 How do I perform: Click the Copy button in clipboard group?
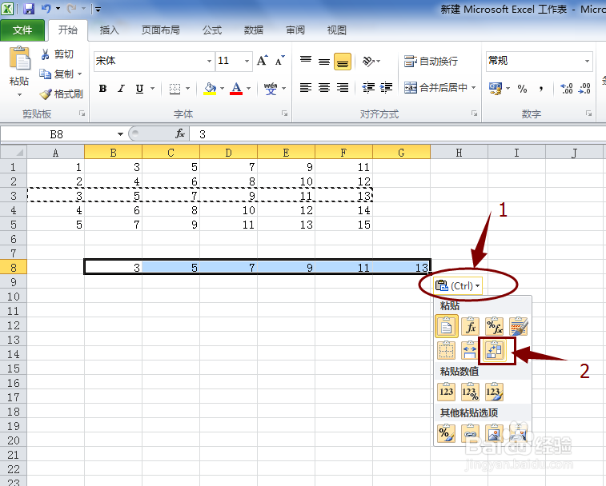point(56,74)
